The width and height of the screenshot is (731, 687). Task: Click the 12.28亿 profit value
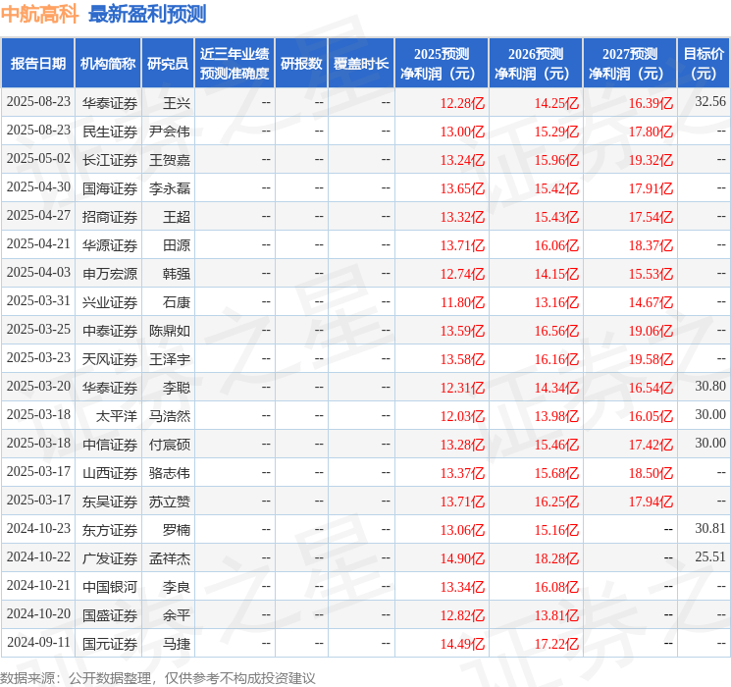462,103
